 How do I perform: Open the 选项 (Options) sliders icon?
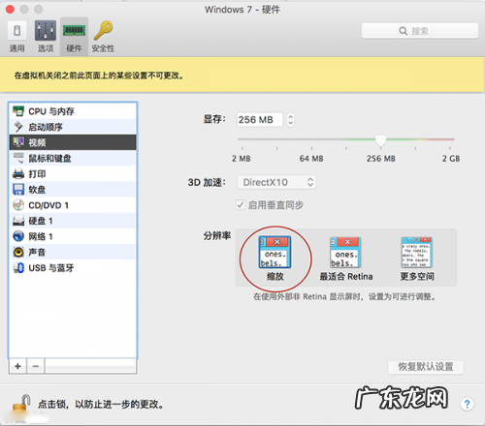[x=46, y=36]
